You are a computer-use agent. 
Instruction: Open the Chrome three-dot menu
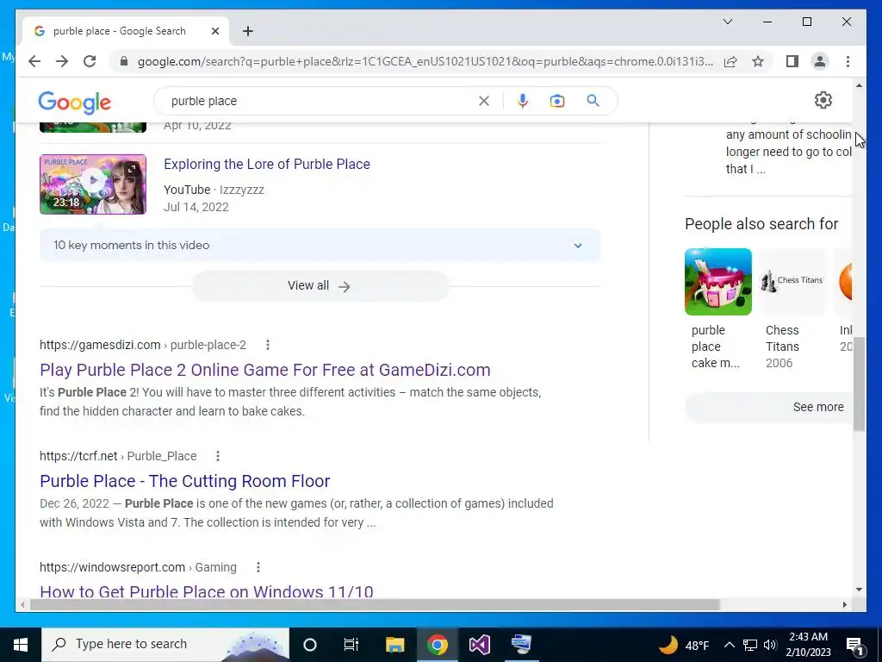pyautogui.click(x=848, y=61)
